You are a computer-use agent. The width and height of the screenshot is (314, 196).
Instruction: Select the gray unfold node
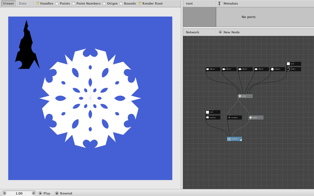pos(256,117)
